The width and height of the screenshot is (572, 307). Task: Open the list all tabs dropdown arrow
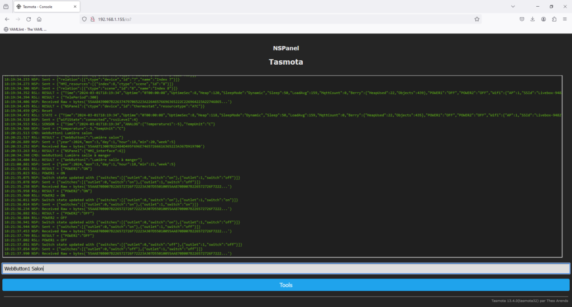pyautogui.click(x=513, y=7)
